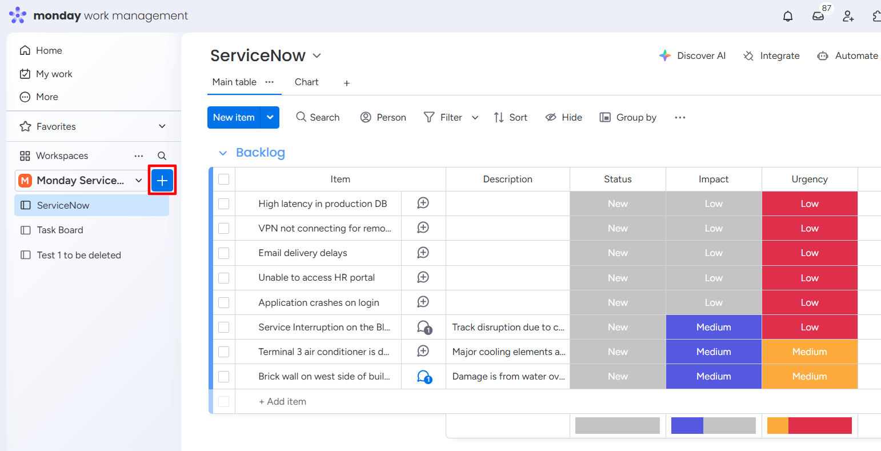Screen dimensions: 881x451
Task: Open Main table tab options menu
Action: (x=270, y=82)
